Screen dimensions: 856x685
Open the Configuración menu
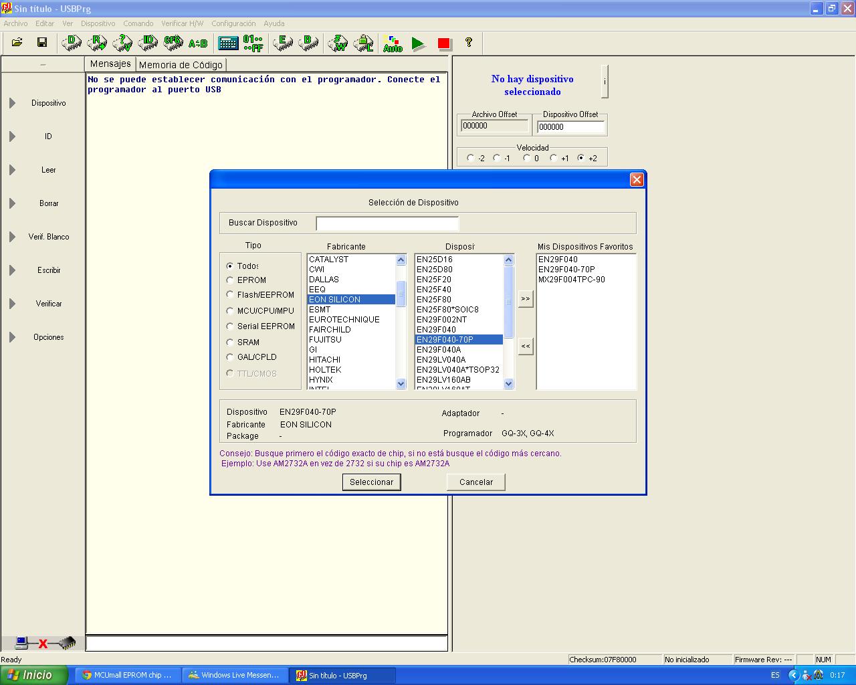pyautogui.click(x=234, y=23)
